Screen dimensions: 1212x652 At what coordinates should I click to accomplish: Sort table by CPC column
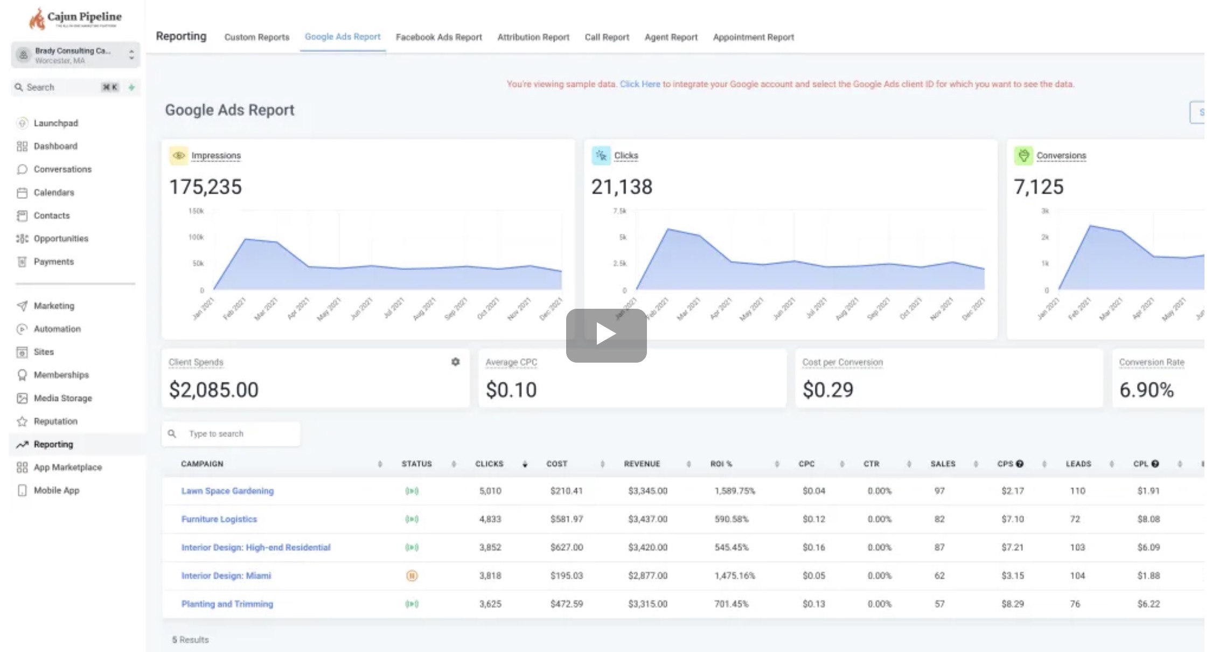click(842, 464)
